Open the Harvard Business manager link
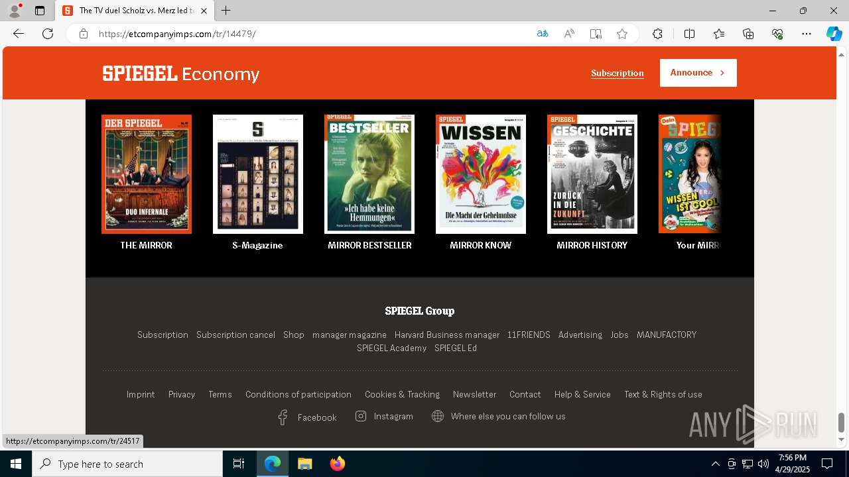 [x=447, y=335]
